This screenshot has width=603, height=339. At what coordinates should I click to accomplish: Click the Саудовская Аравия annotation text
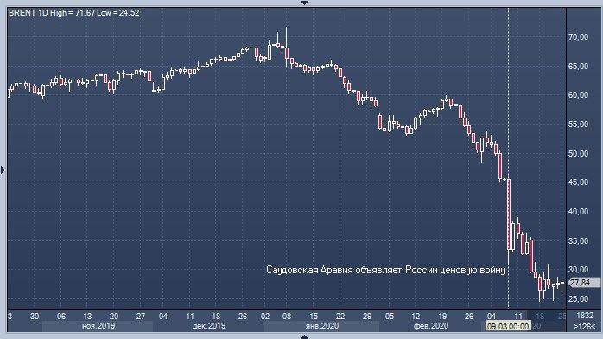coord(385,270)
